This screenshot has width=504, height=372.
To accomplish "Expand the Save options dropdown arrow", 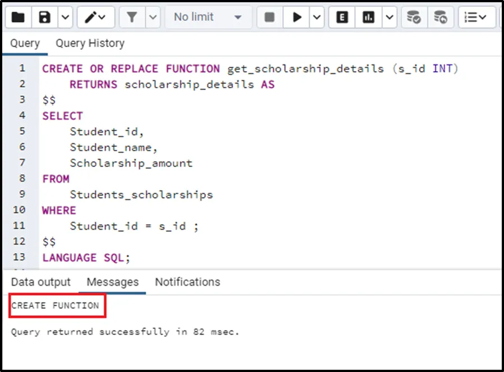I will (x=65, y=17).
